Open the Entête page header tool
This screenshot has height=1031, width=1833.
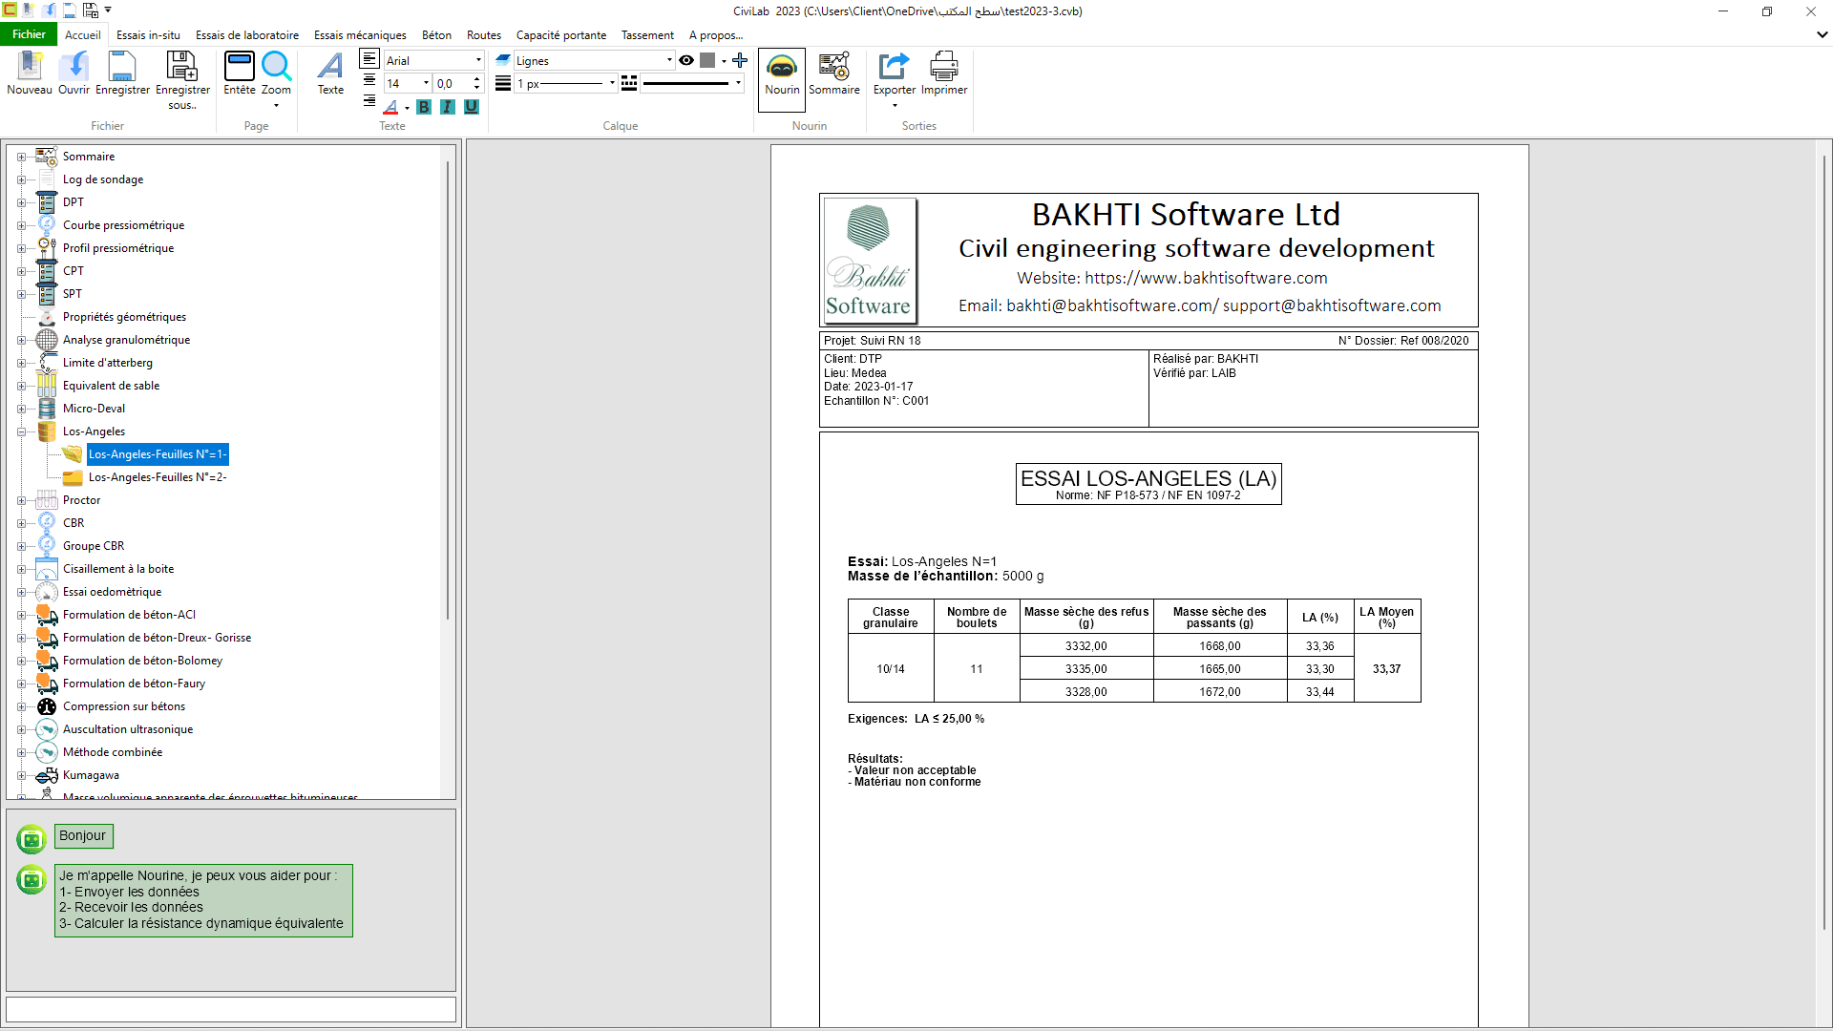239,74
